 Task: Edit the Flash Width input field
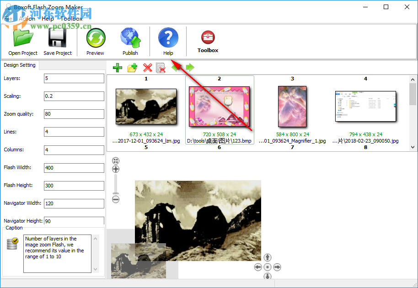74,168
